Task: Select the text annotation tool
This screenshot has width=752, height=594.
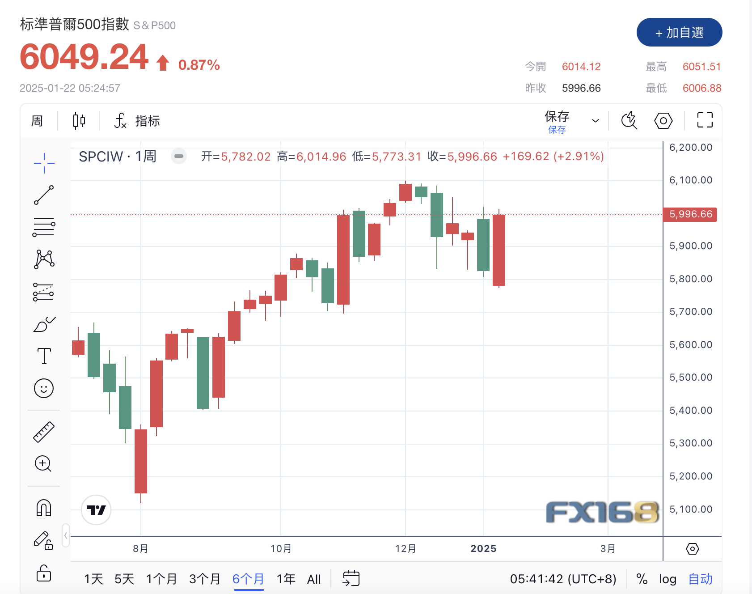Action: [x=44, y=356]
